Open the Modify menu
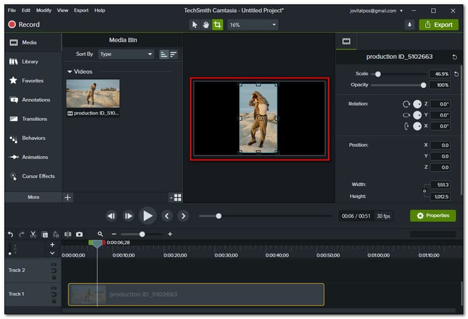 [x=44, y=11]
